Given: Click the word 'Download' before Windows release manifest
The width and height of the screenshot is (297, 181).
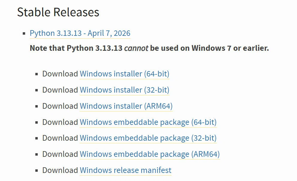Looking at the screenshot, I should (60, 170).
